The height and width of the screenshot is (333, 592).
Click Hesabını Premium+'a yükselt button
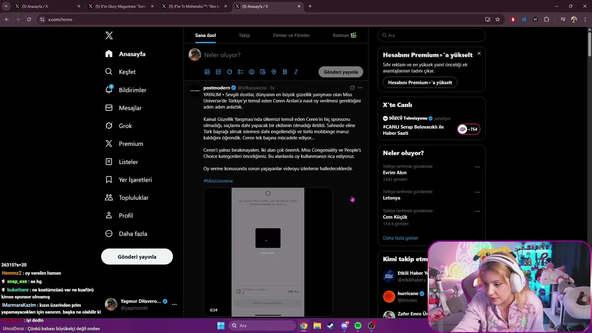[x=420, y=82]
